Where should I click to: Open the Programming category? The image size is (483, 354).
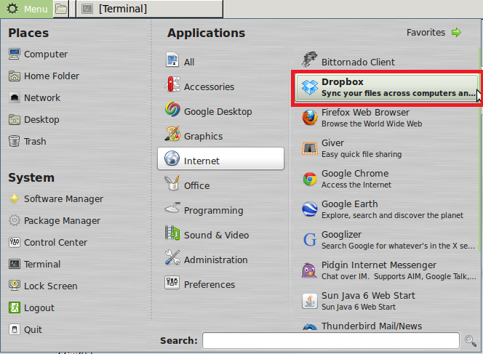pyautogui.click(x=220, y=208)
